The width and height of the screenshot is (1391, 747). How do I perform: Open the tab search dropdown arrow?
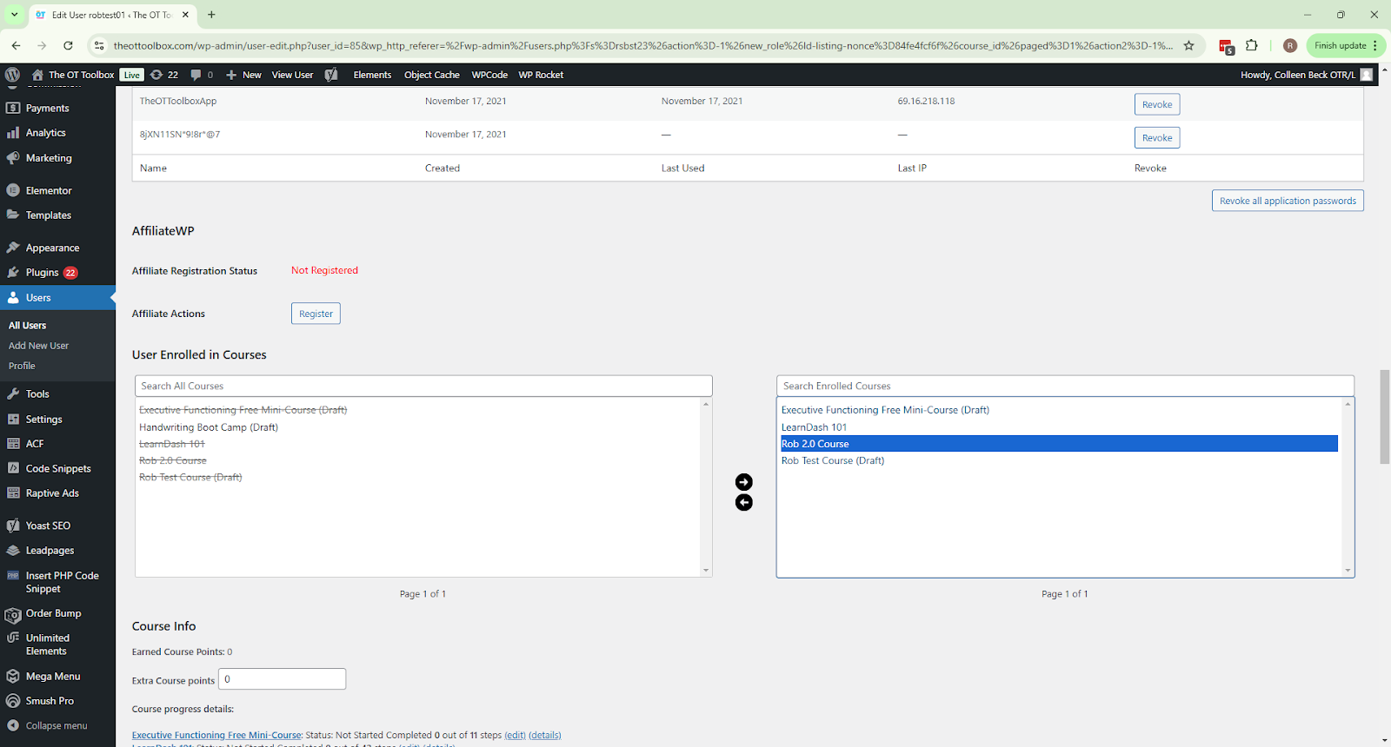[14, 15]
